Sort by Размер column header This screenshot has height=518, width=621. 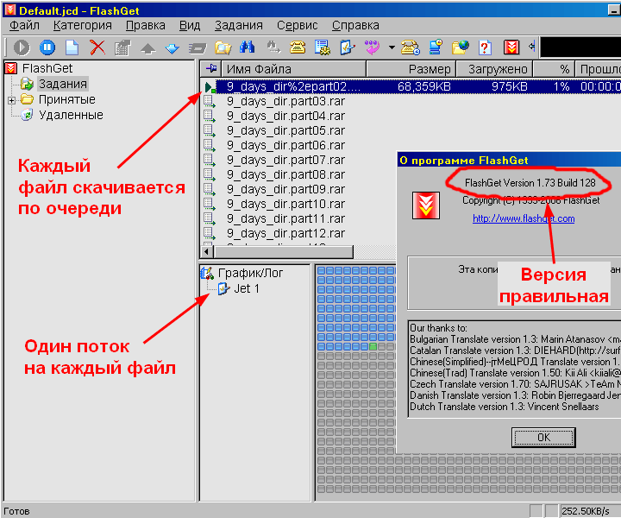pyautogui.click(x=411, y=69)
